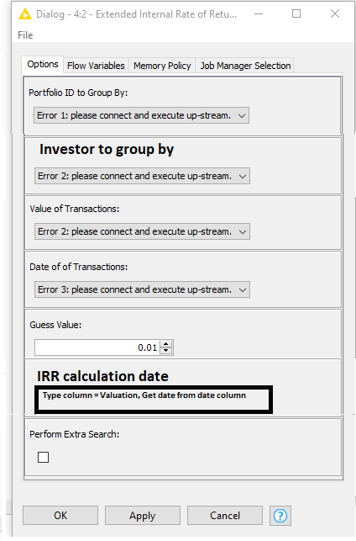
Task: Click the Guess Value input field
Action: [x=98, y=347]
